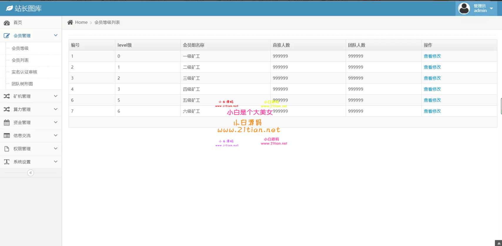Open the admin account dropdown arrow
The width and height of the screenshot is (502, 246).
tap(491, 9)
